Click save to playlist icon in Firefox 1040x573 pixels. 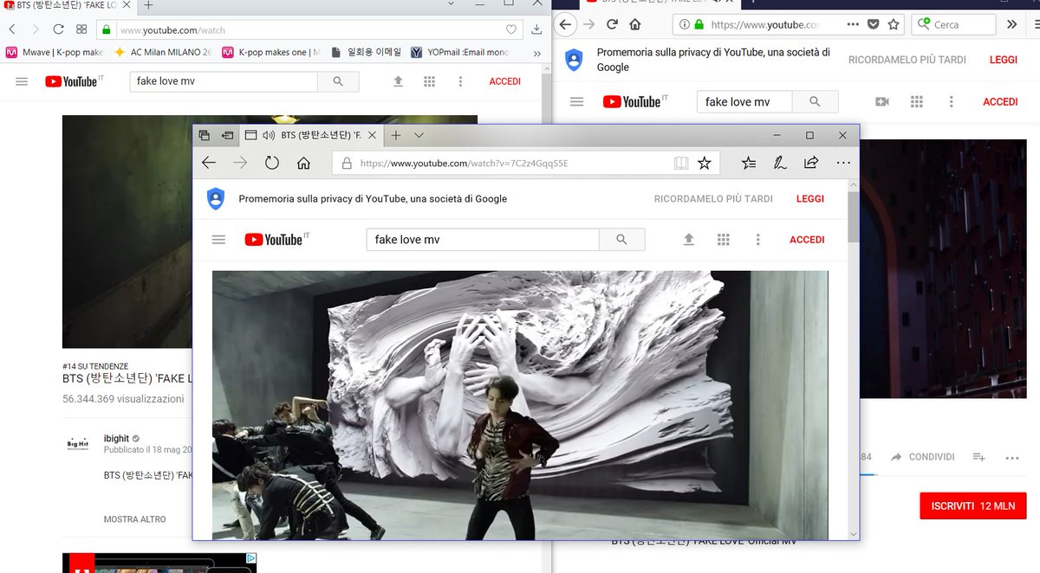(x=978, y=457)
